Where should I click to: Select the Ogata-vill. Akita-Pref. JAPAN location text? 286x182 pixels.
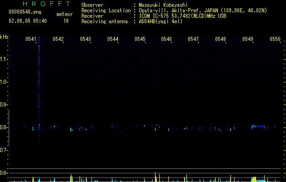click(203, 10)
